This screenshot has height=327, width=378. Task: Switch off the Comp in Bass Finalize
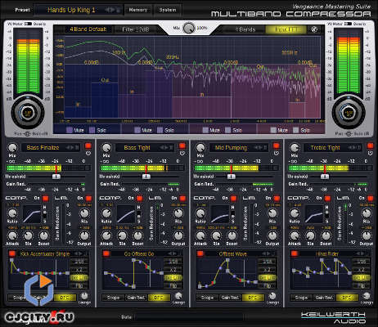click(x=45, y=198)
